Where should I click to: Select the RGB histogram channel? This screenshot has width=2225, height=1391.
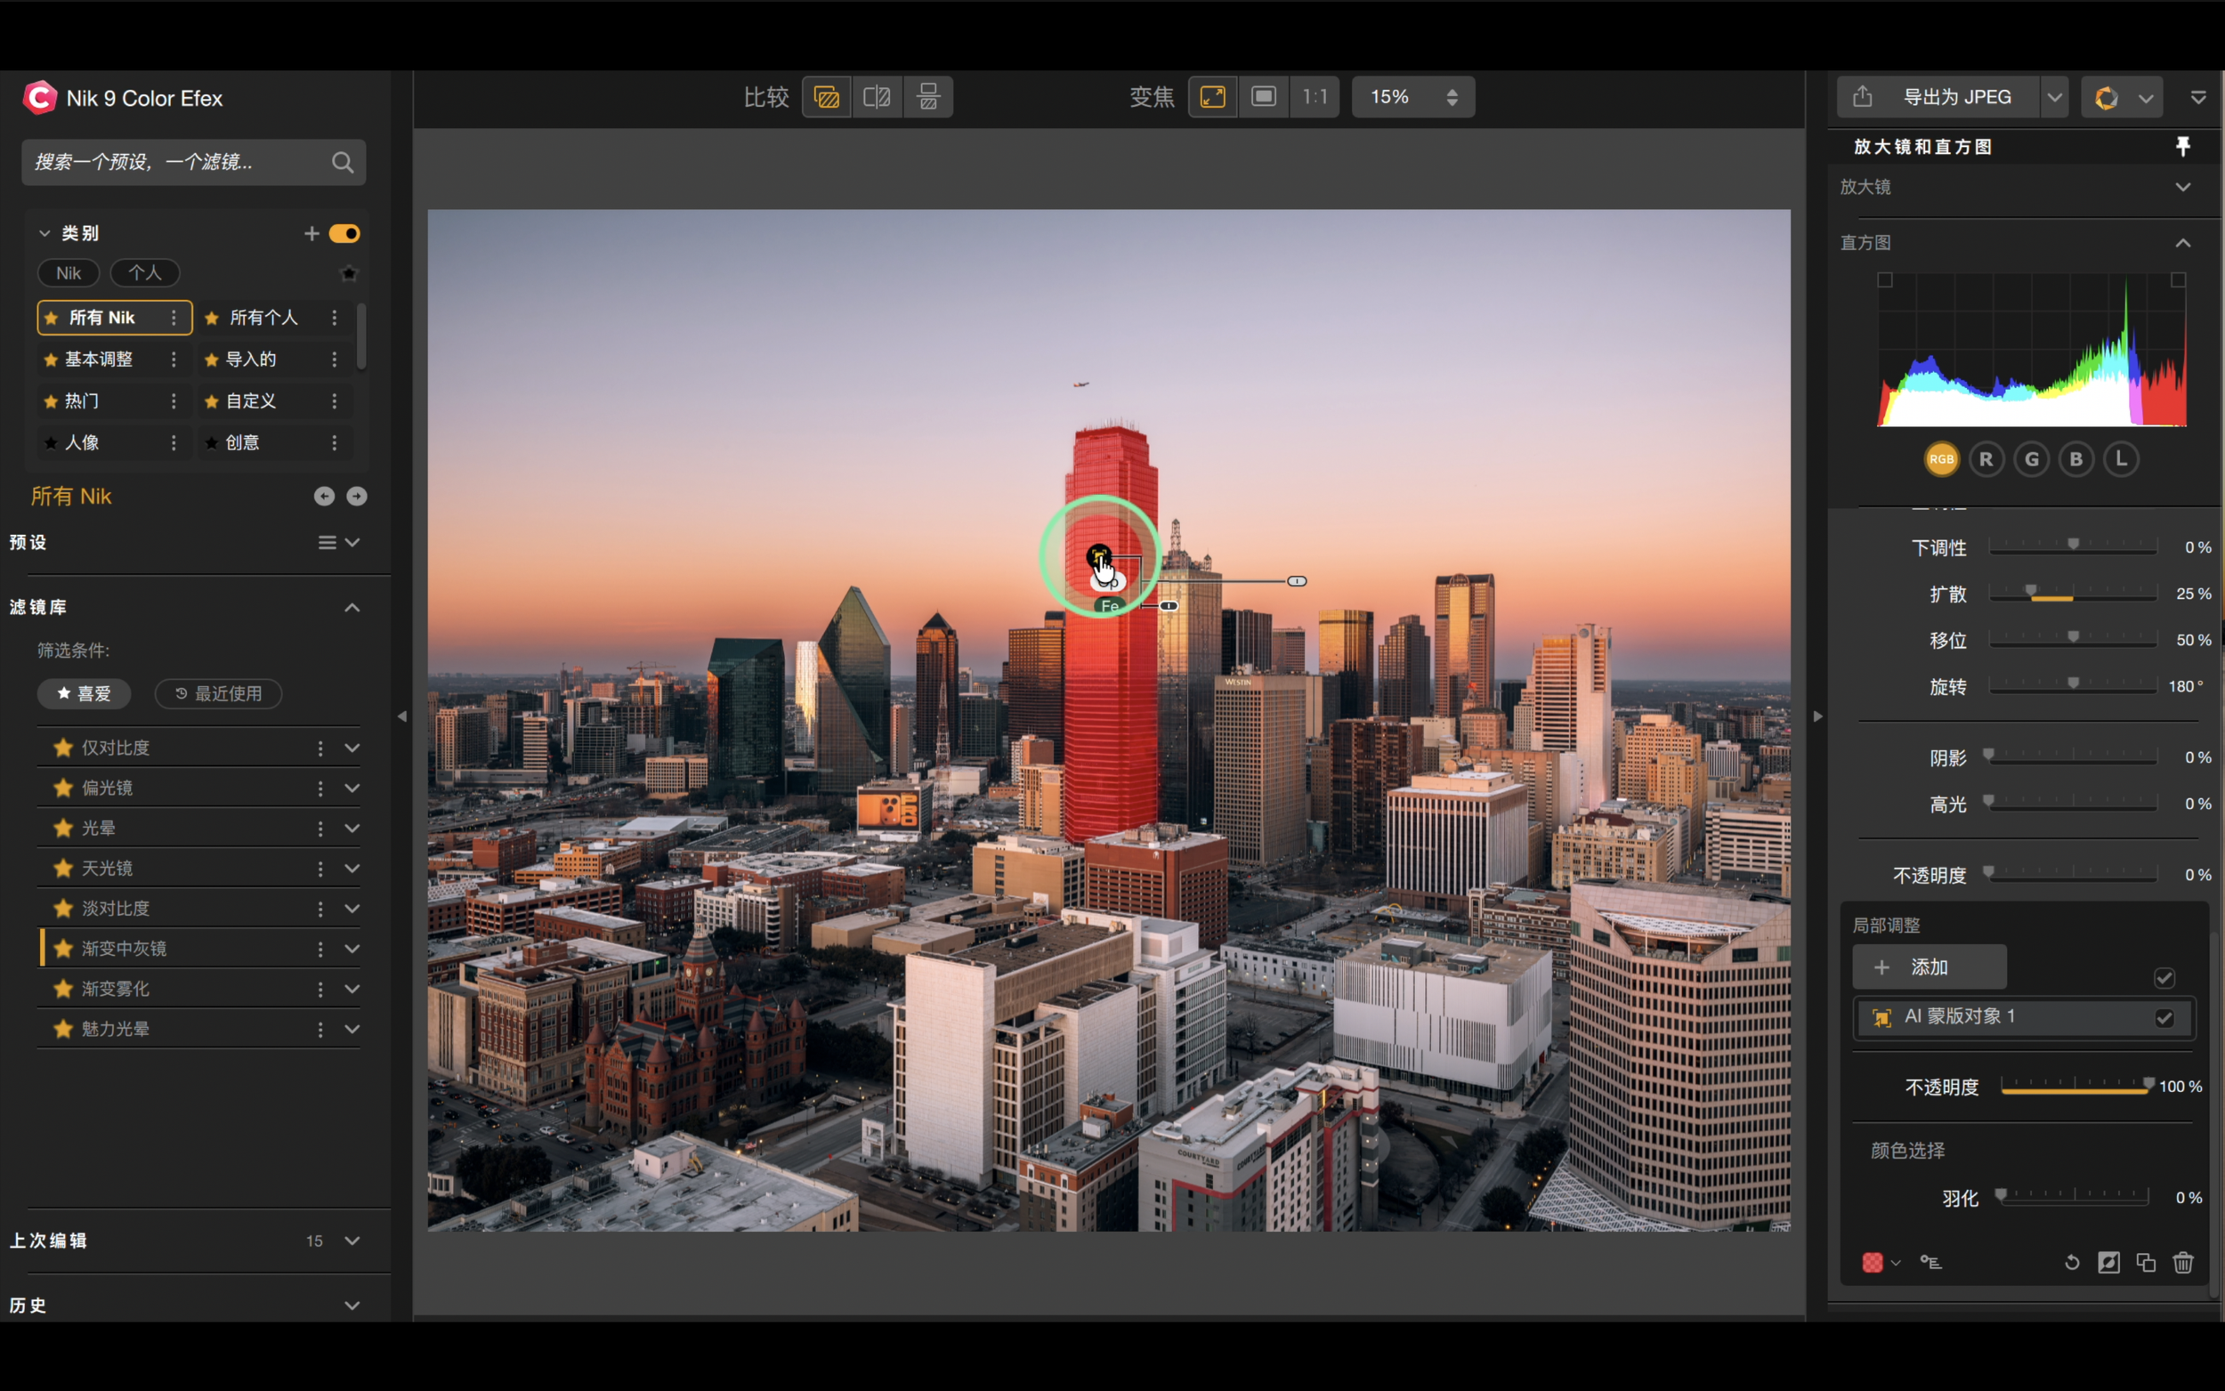pos(1942,459)
